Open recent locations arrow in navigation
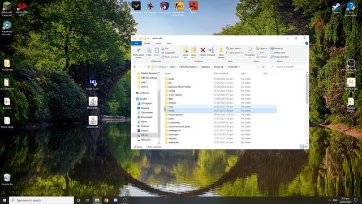 point(145,67)
